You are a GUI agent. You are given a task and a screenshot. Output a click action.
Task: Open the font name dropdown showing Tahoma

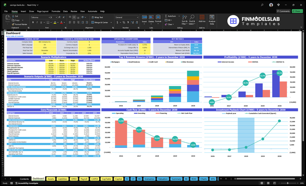[49, 17]
